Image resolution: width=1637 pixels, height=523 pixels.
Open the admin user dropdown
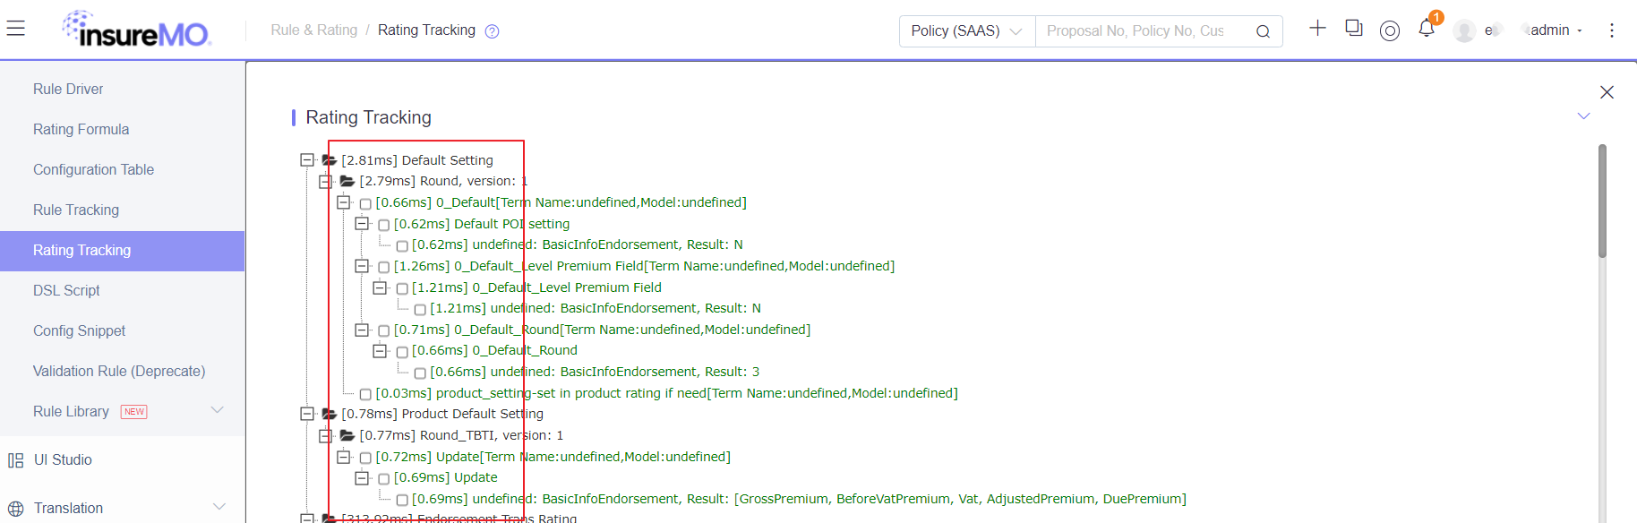[1556, 30]
